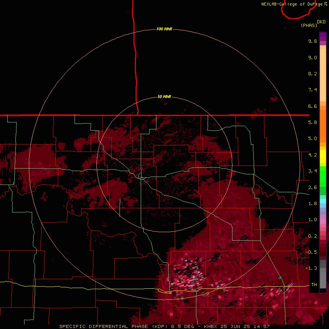Click the 50 NMI range ring label
The width and height of the screenshot is (329, 329).
click(x=164, y=97)
